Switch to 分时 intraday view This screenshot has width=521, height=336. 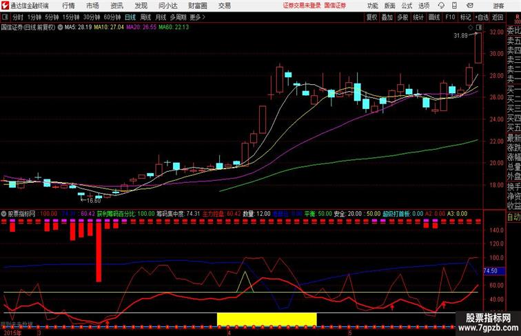18,17
